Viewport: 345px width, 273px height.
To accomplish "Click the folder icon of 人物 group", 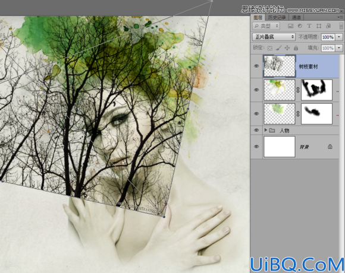I will pyautogui.click(x=272, y=131).
